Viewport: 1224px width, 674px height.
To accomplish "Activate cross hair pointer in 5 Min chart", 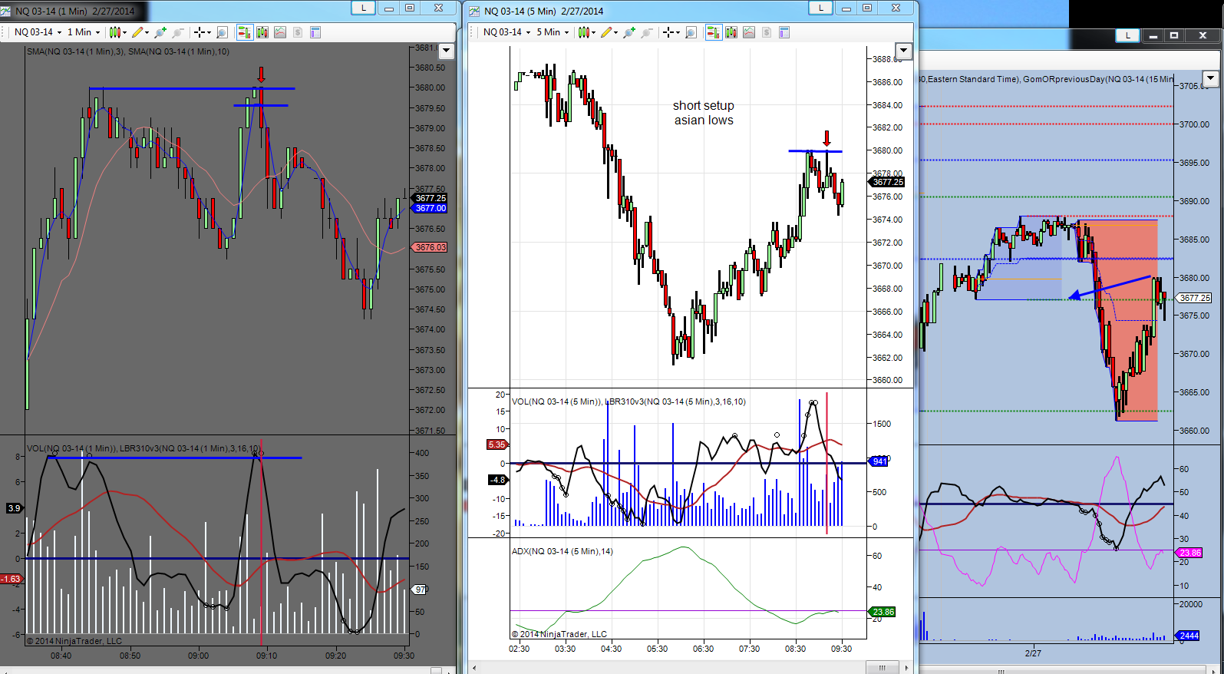I will click(668, 32).
